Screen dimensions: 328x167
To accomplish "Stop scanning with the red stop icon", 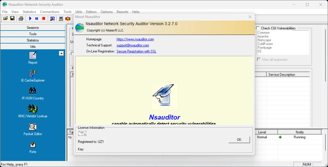I will [44, 19].
